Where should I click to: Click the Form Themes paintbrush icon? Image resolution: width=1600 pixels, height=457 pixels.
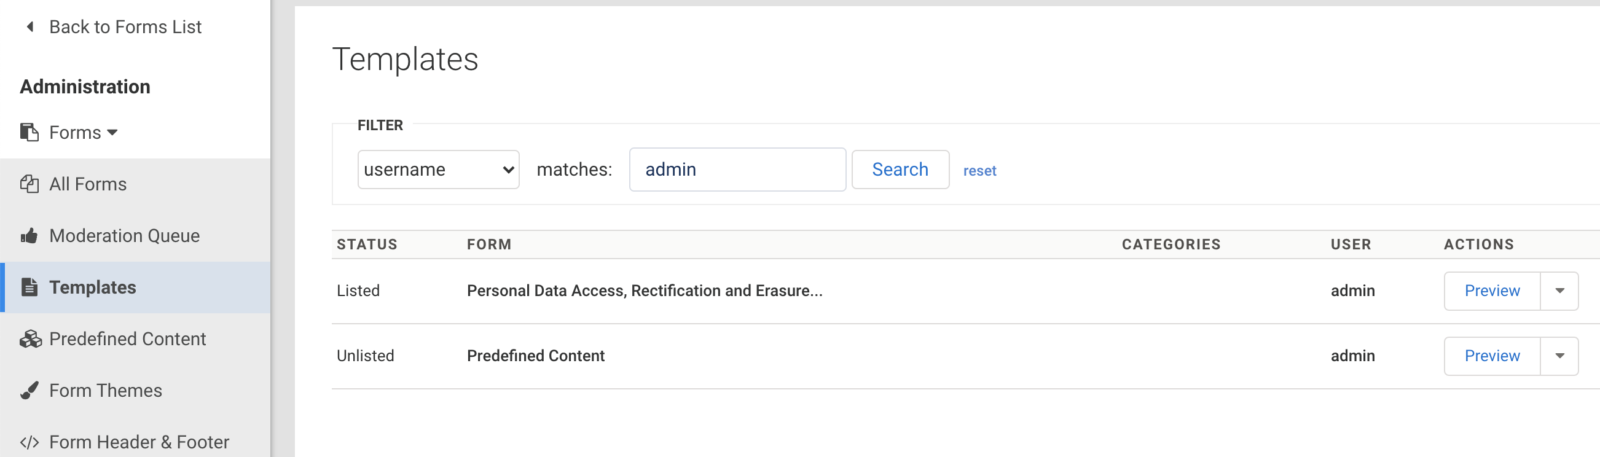pos(29,391)
